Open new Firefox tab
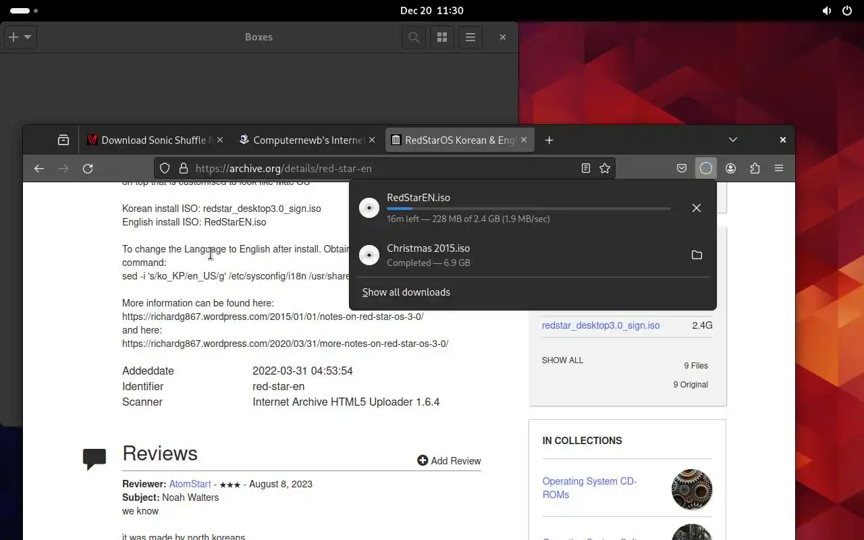Viewport: 864px width, 540px height. tap(549, 140)
